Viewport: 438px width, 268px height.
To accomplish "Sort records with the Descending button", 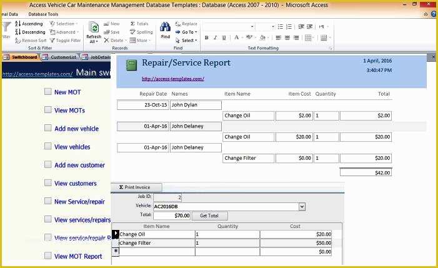I will 30,32.
